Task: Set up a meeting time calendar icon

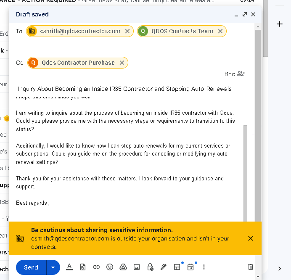Action: click(190, 267)
